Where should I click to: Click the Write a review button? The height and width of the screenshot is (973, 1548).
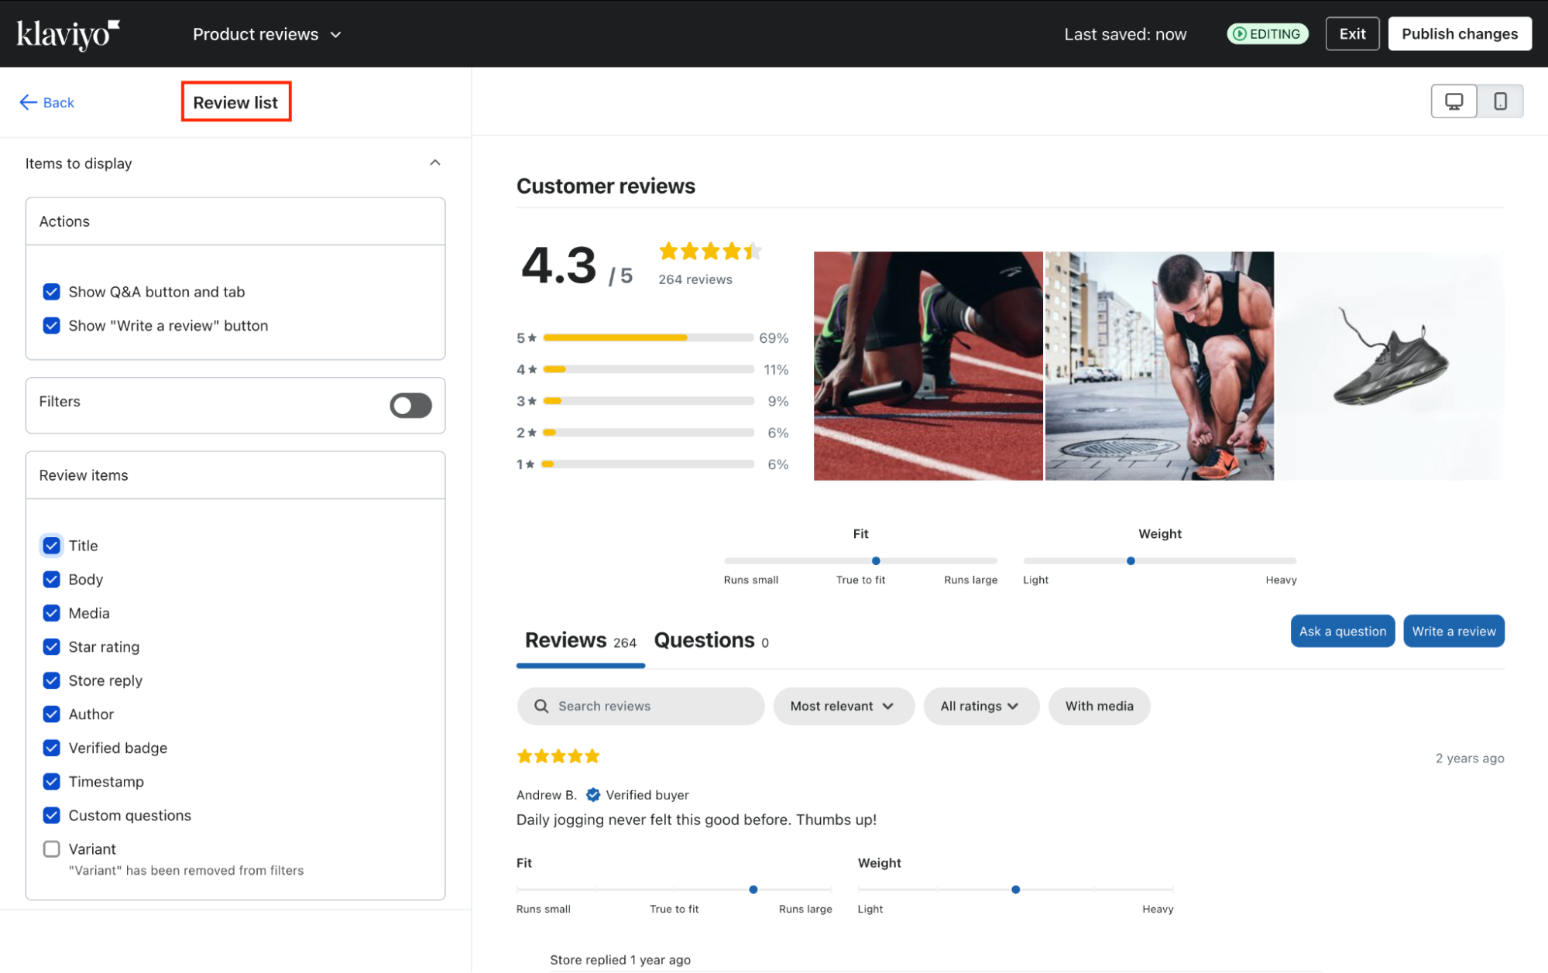click(x=1453, y=631)
